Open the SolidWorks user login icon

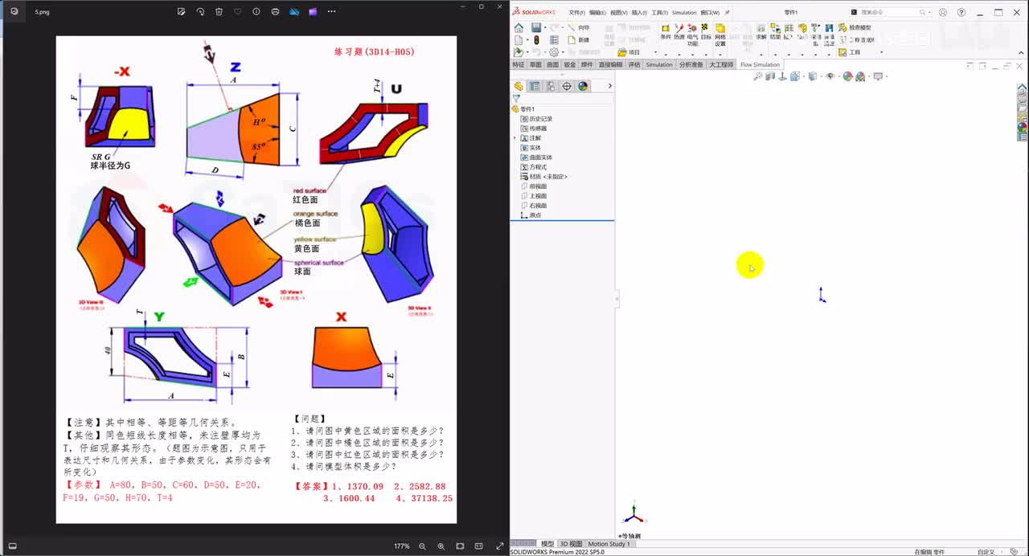pyautogui.click(x=943, y=12)
